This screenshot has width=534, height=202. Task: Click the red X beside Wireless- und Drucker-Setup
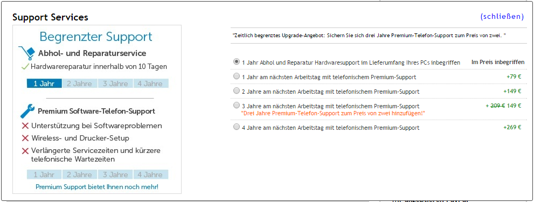click(x=25, y=138)
